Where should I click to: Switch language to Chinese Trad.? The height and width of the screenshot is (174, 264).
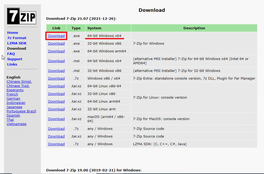[x=18, y=86]
